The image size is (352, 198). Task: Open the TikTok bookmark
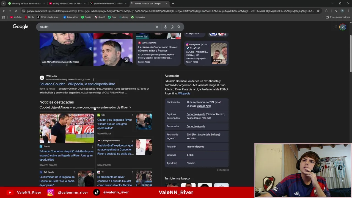[x=48, y=17]
